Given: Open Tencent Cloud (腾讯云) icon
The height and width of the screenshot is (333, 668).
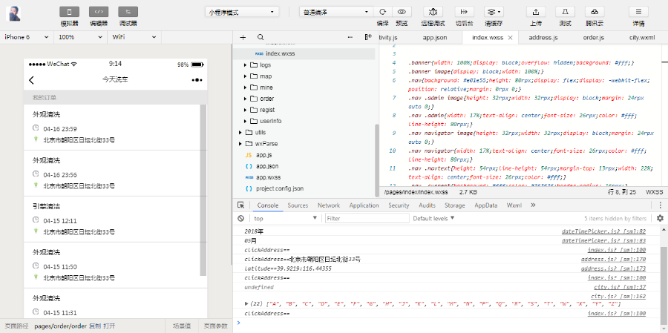Looking at the screenshot, I should tap(595, 12).
